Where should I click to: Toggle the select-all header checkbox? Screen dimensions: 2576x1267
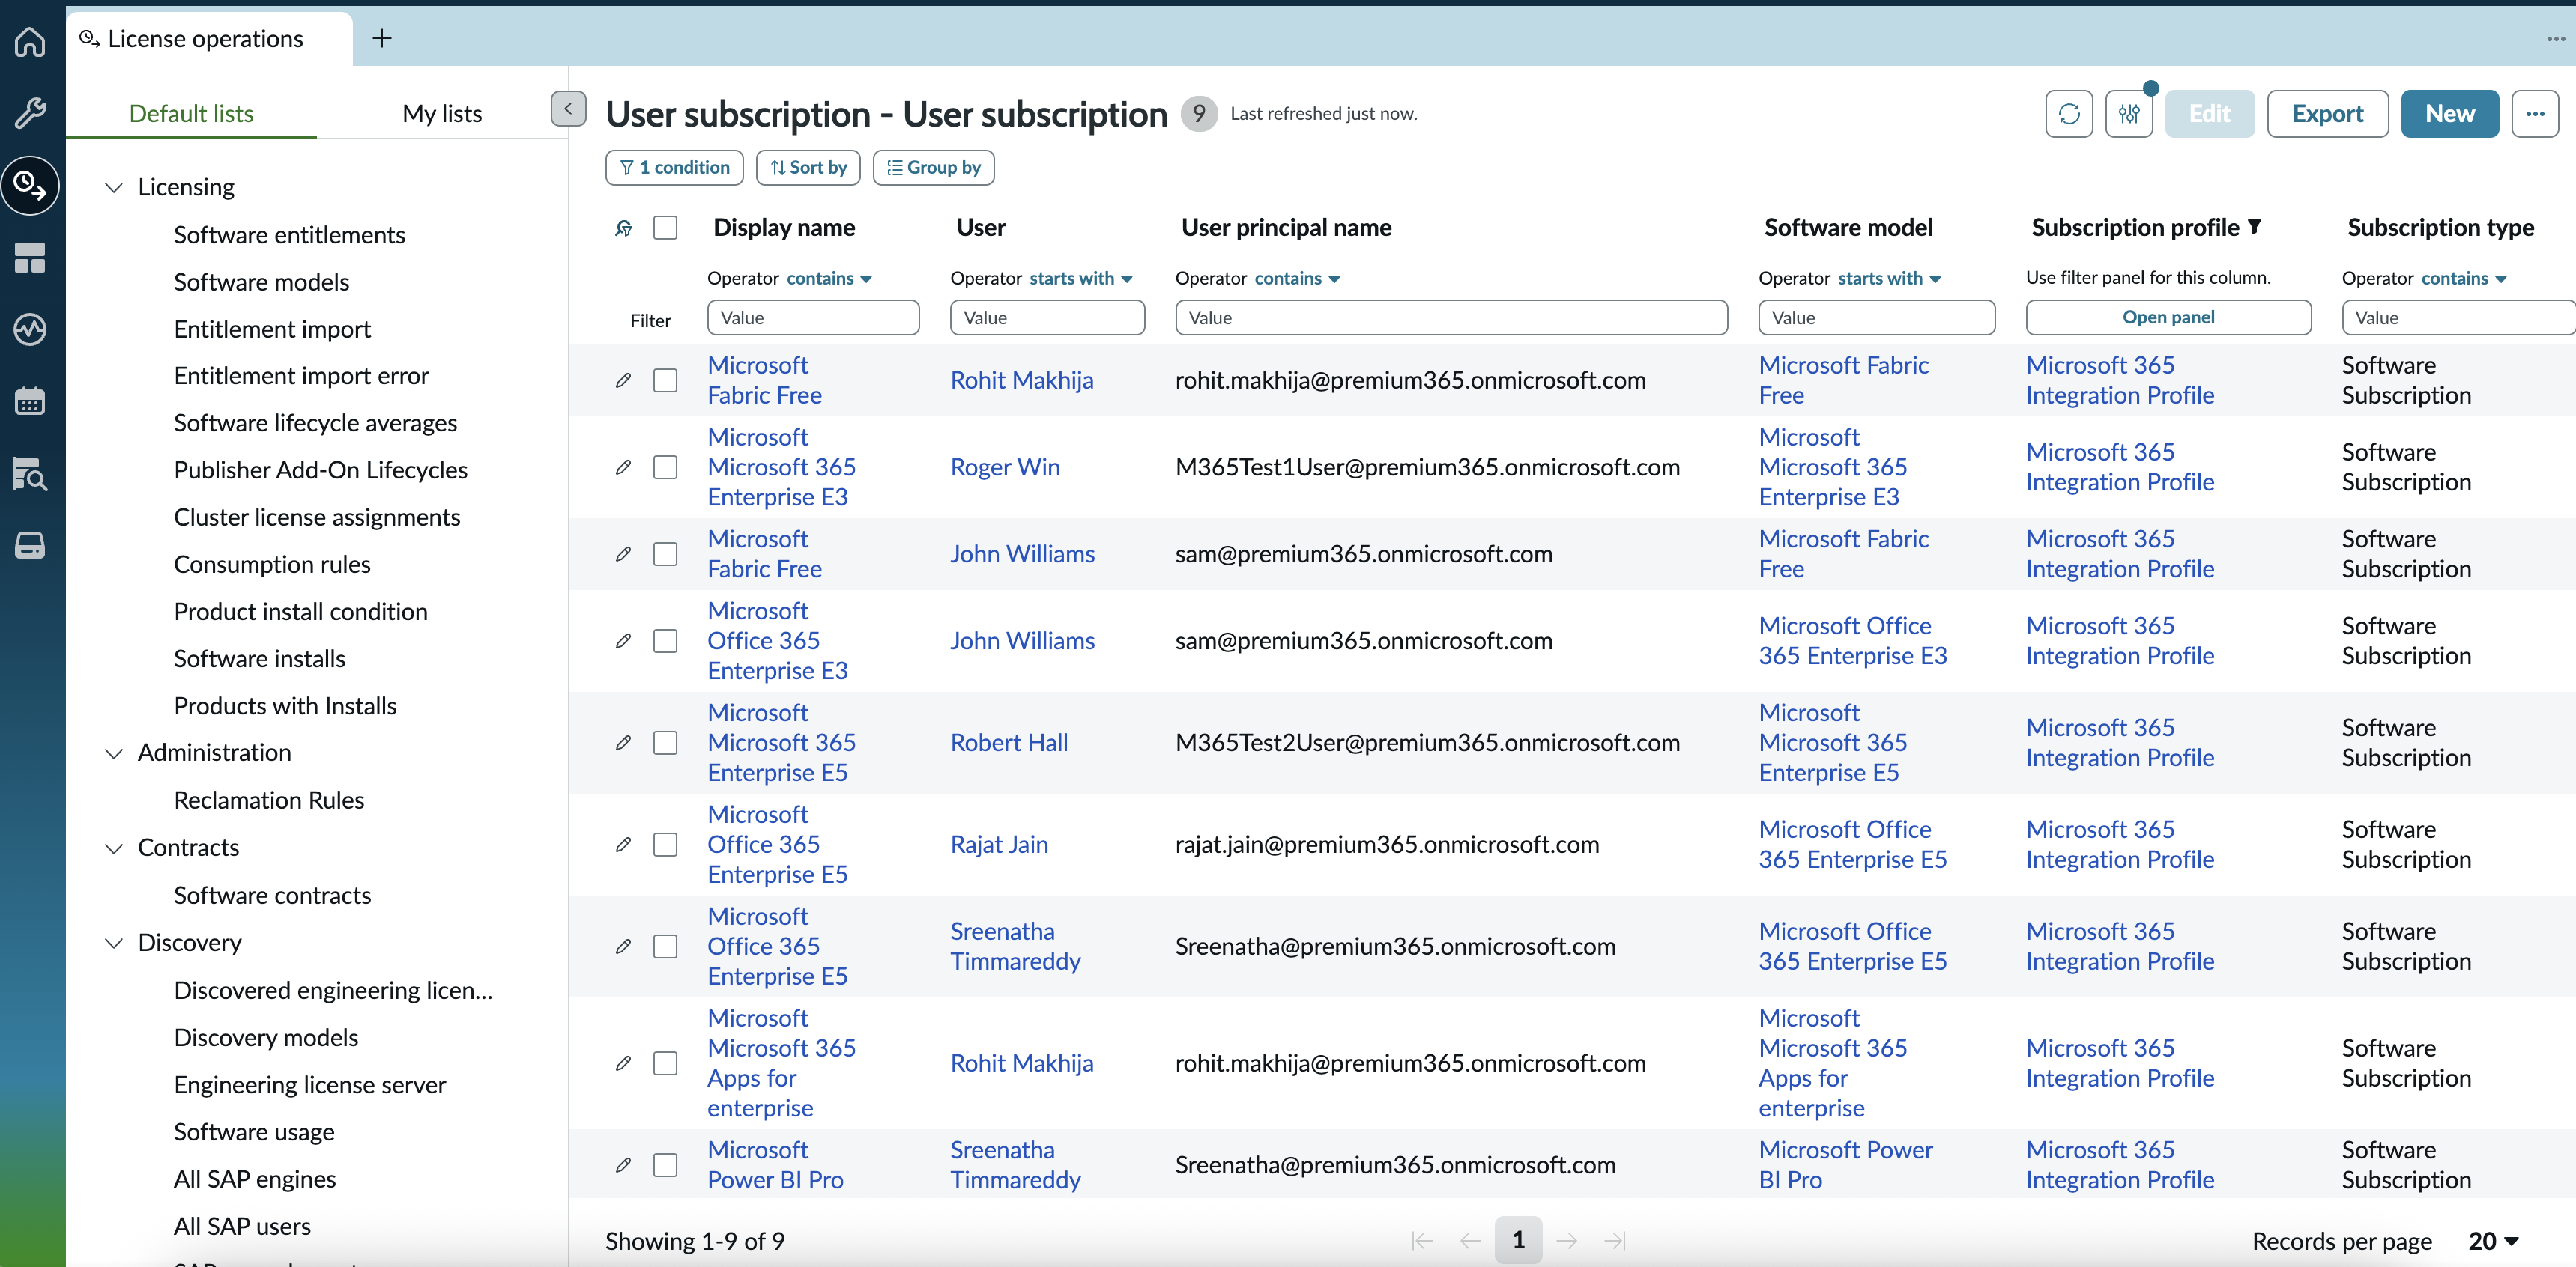(x=665, y=228)
